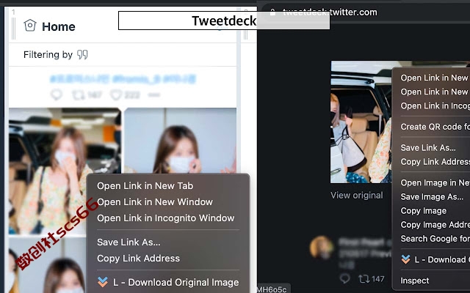
Task: Select Save Image As
Action: 432,197
